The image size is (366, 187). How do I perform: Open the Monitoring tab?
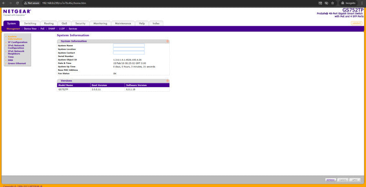click(x=100, y=23)
